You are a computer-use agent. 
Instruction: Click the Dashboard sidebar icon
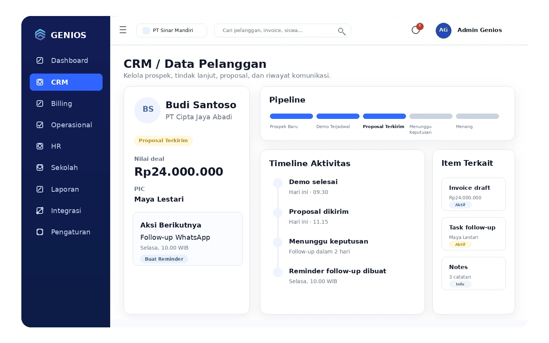click(x=40, y=60)
